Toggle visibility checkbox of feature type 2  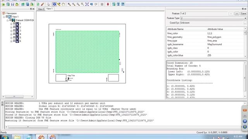point(14,27)
